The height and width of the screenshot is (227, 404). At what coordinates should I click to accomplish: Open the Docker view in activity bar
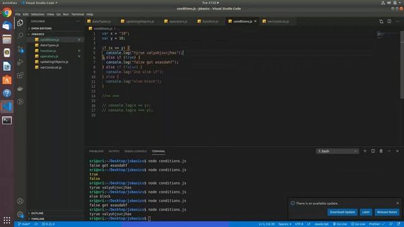tap(20, 88)
